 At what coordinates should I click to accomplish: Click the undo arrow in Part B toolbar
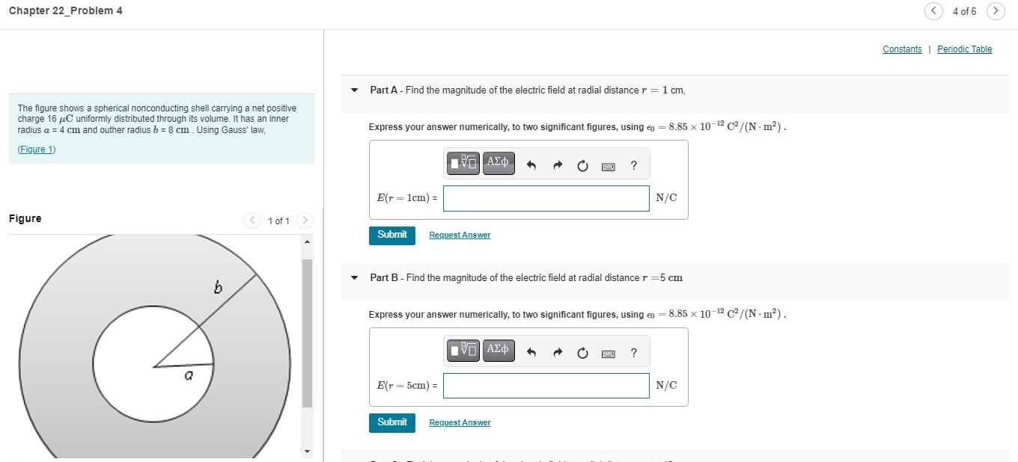(531, 354)
